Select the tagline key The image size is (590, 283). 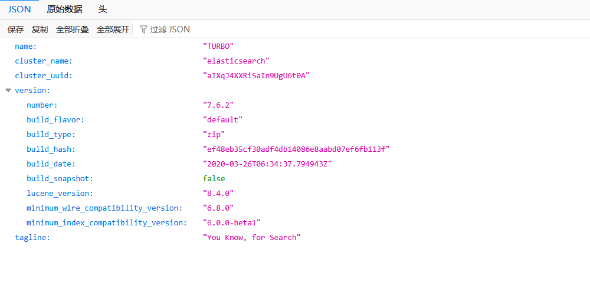32,238
